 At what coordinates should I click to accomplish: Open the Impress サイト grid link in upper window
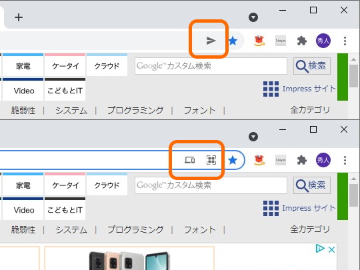(299, 89)
